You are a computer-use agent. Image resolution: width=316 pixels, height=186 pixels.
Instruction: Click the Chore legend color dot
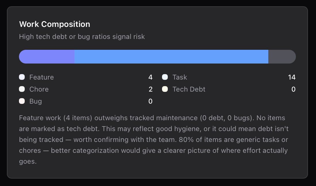pos(22,89)
